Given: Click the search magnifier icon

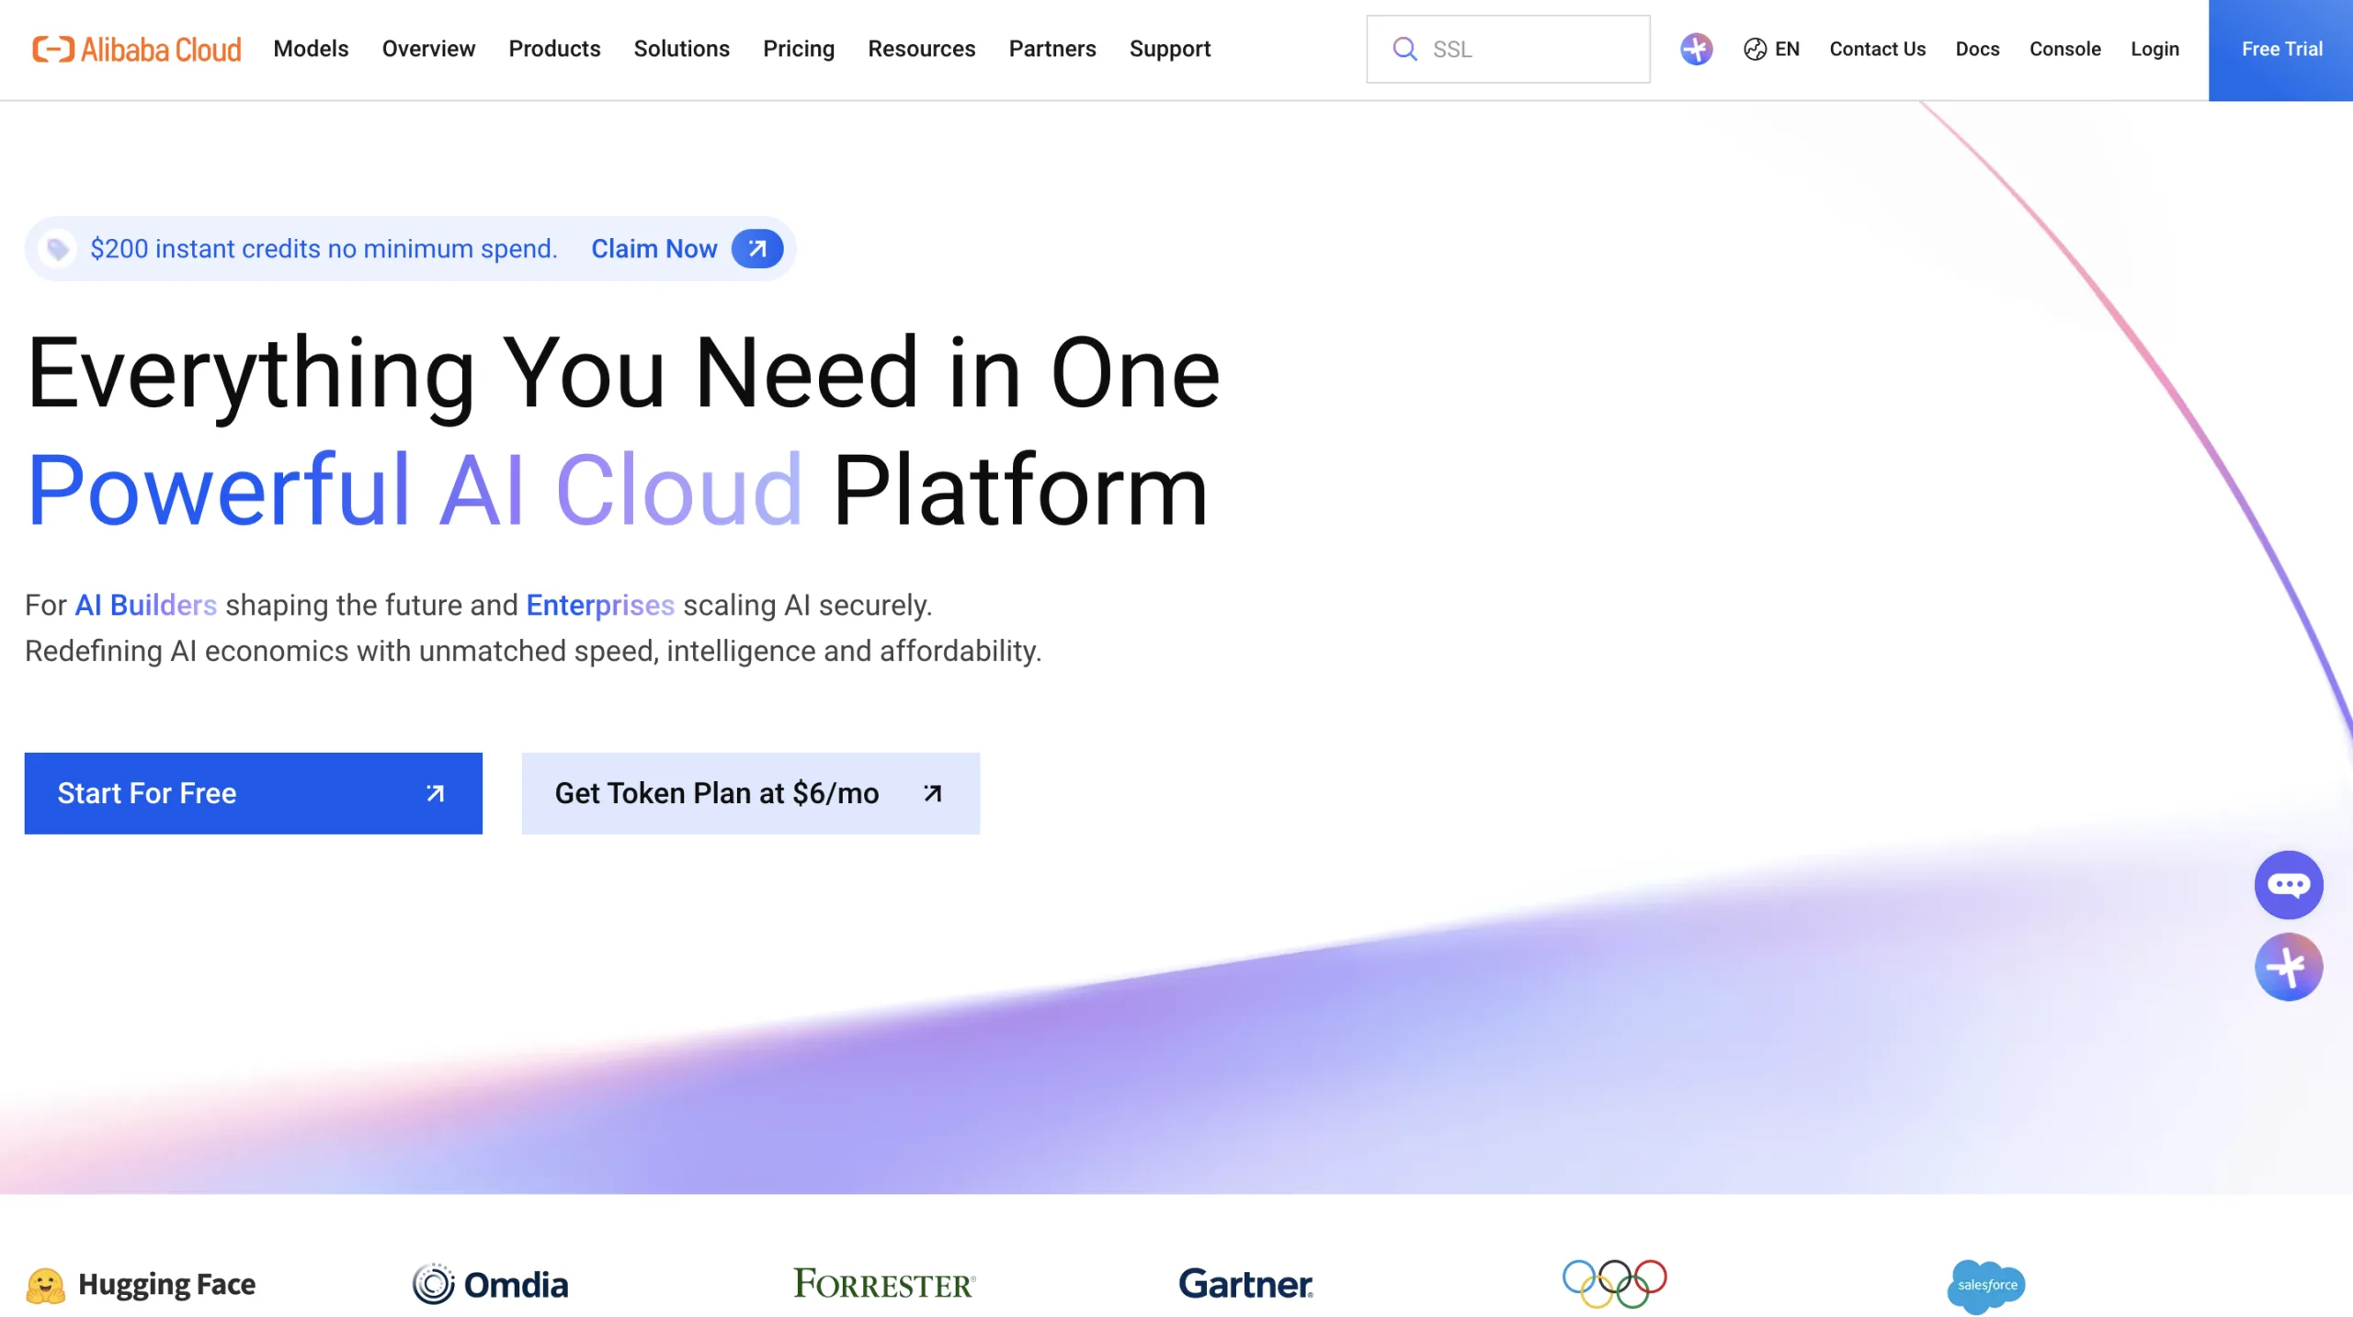Looking at the screenshot, I should pos(1404,49).
